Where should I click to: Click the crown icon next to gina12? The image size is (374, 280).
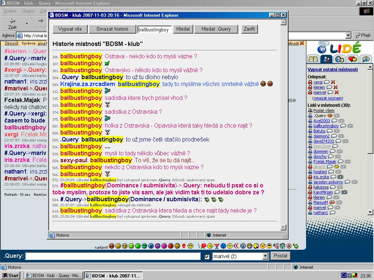tap(336, 166)
